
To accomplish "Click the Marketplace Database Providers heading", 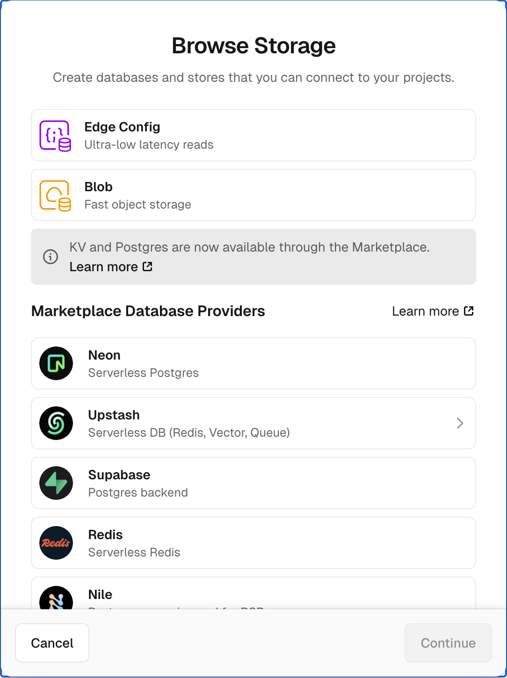I will (x=148, y=311).
